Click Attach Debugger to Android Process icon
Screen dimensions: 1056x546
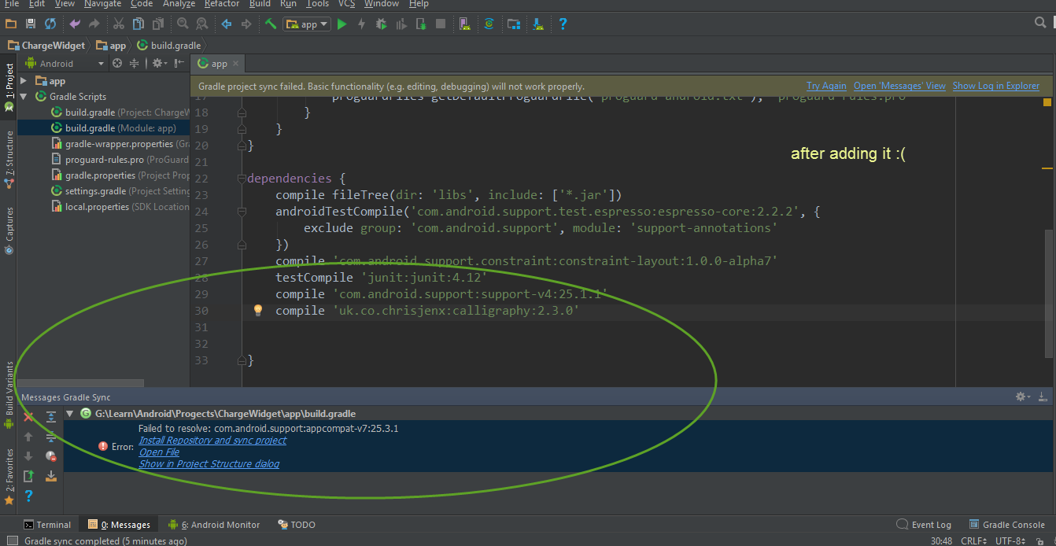pos(421,24)
